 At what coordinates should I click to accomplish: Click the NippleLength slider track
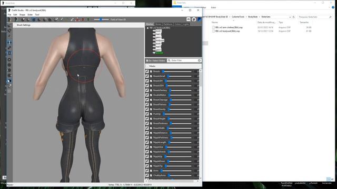(180, 142)
